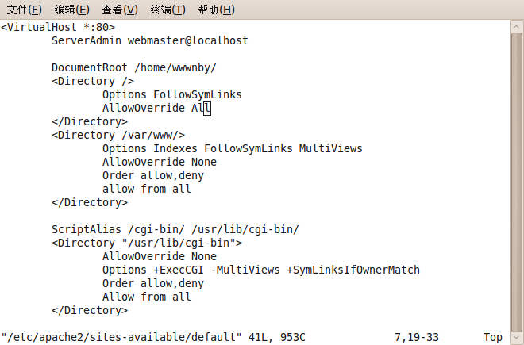Click the VirtualHost *:80 opening tag
The width and height of the screenshot is (524, 345).
tap(58, 27)
